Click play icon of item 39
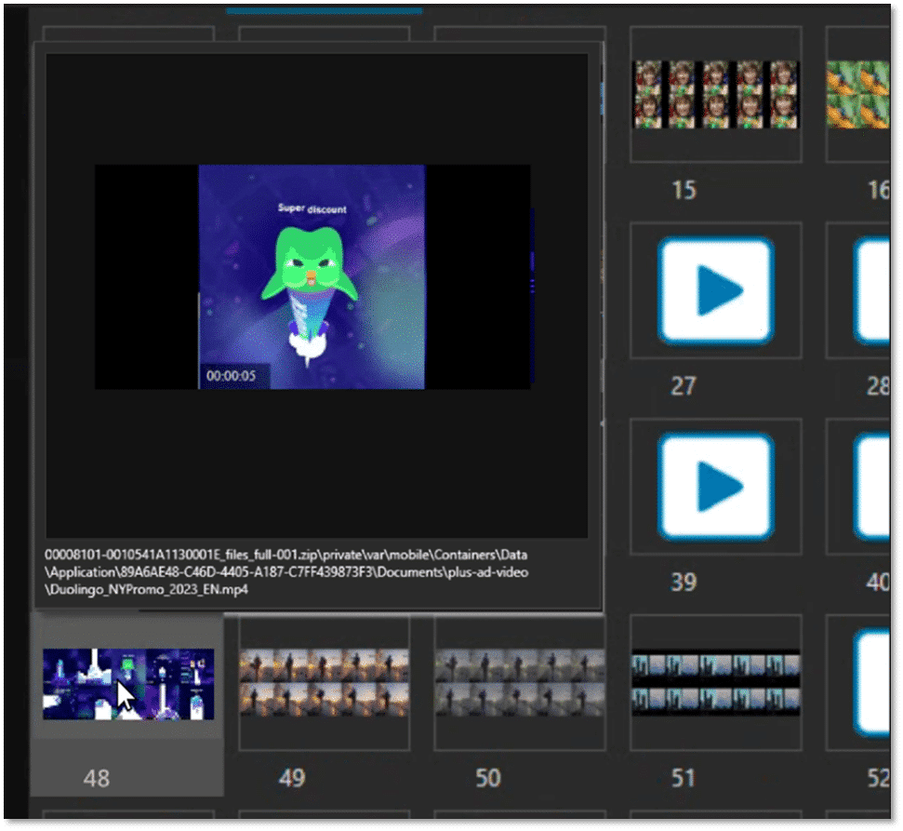 [716, 487]
